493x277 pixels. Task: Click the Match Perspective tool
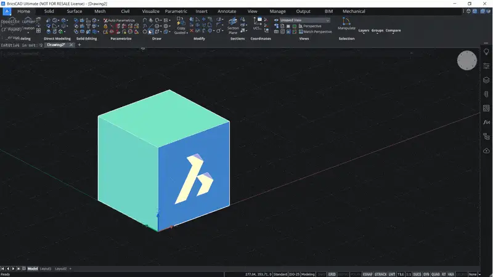pyautogui.click(x=316, y=31)
